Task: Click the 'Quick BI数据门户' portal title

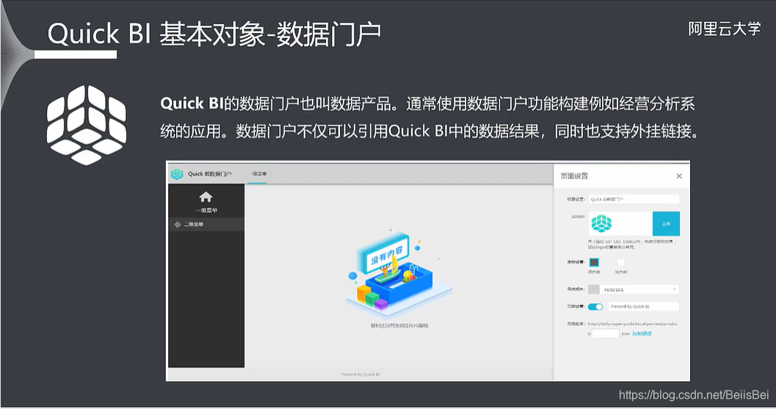Action: [x=209, y=174]
